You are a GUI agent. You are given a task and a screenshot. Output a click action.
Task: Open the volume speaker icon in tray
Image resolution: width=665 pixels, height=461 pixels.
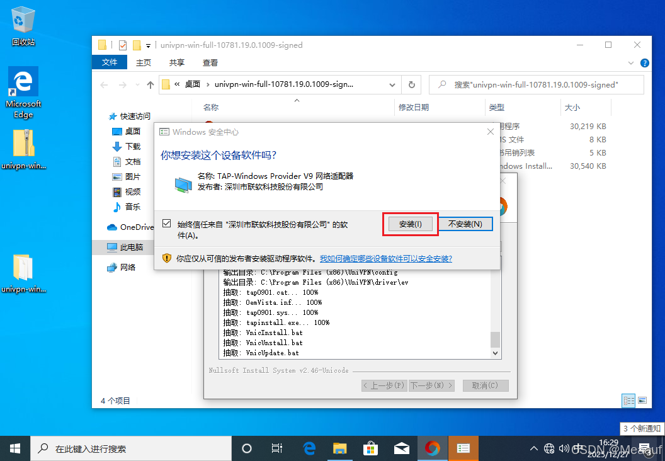pyautogui.click(x=564, y=448)
